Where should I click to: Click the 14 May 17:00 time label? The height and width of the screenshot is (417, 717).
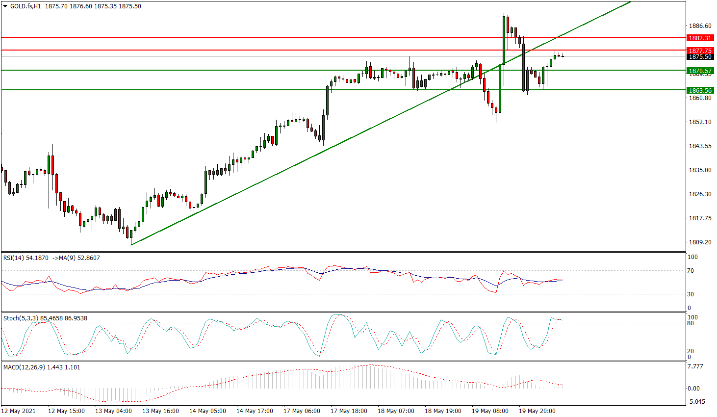click(255, 411)
